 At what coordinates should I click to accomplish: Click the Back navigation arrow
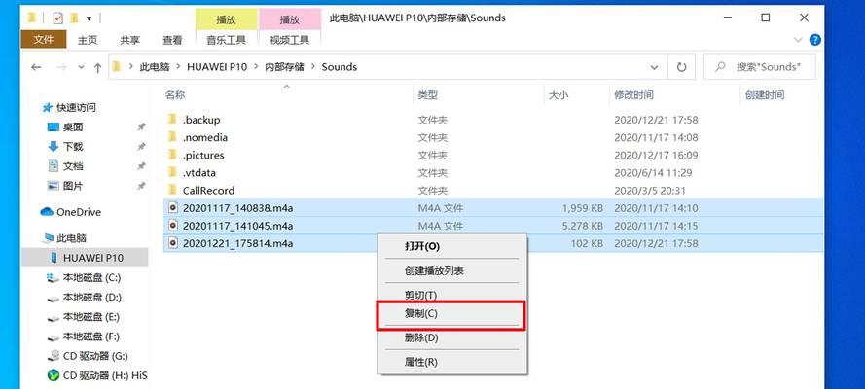pos(36,67)
